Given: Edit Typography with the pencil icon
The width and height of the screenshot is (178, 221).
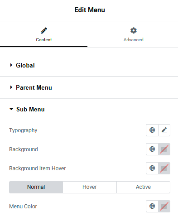Looking at the screenshot, I should tap(164, 130).
